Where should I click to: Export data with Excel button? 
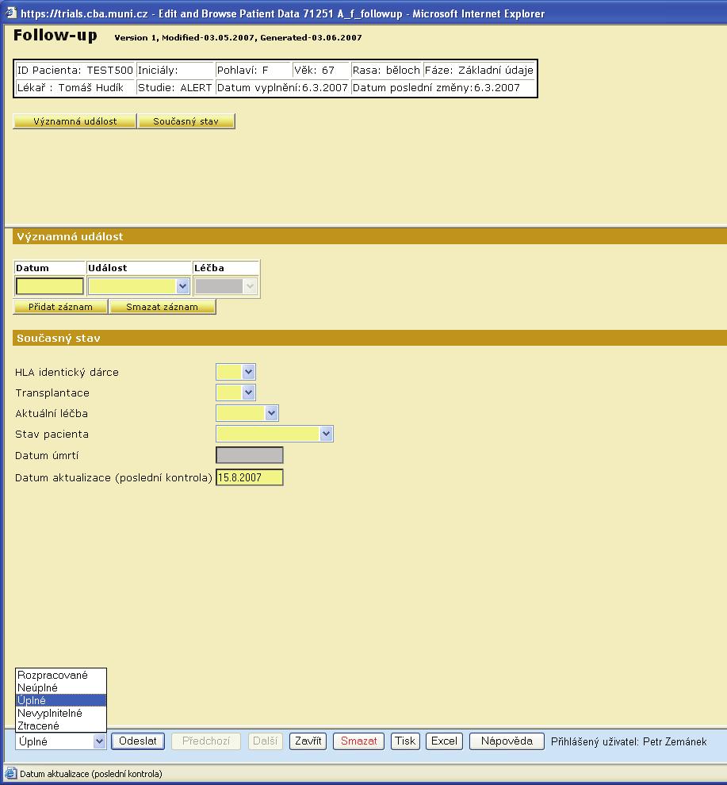click(x=444, y=741)
